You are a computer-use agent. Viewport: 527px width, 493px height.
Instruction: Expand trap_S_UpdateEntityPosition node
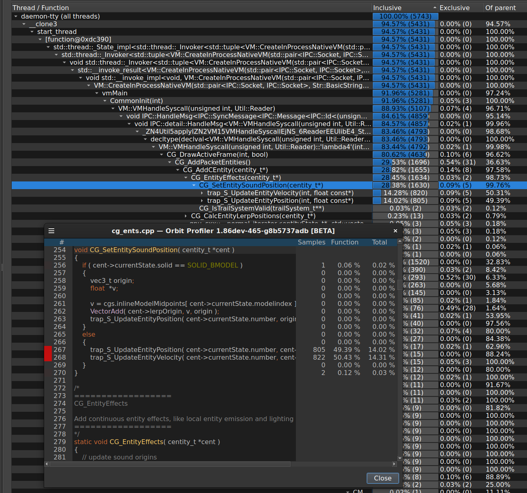click(202, 201)
